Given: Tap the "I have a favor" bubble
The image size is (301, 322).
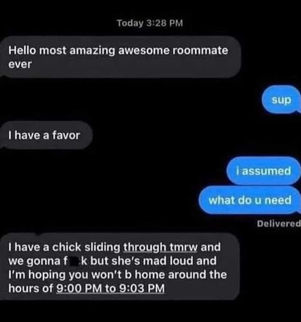Looking at the screenshot, I should (x=46, y=135).
